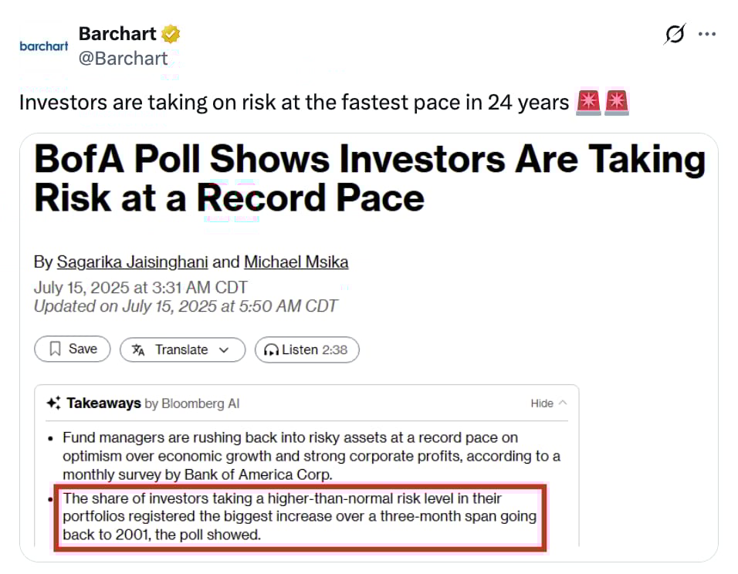Play the Listen 2:38 audio button
The height and width of the screenshot is (574, 738).
coord(307,350)
